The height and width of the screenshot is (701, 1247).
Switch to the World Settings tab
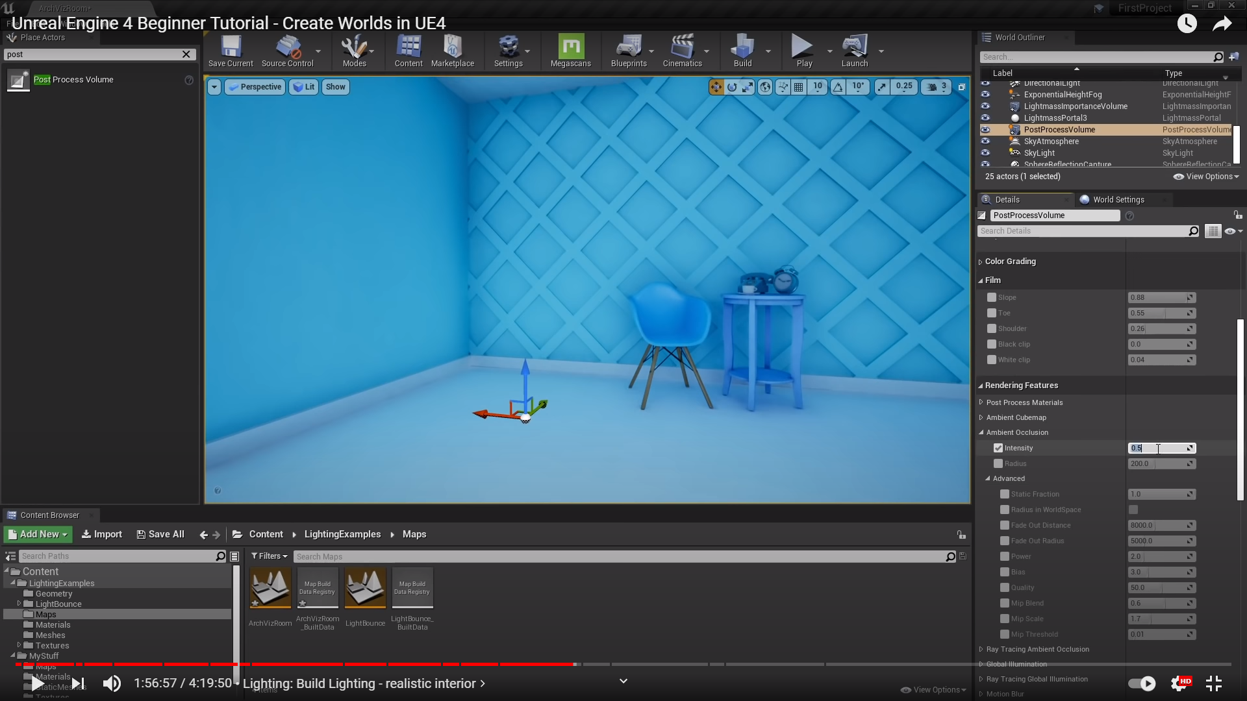[1117, 200]
